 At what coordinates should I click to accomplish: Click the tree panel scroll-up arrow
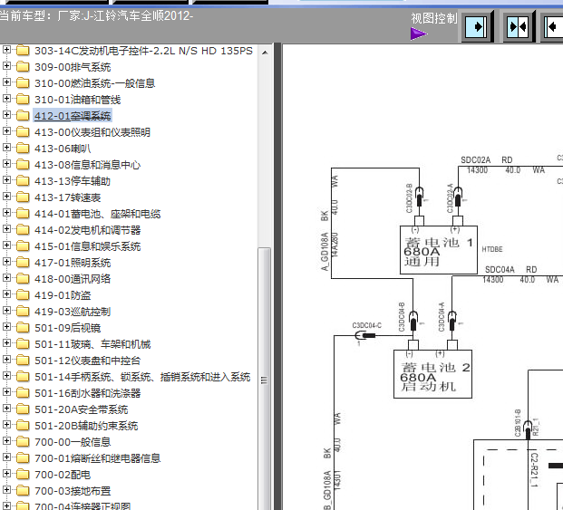[x=265, y=53]
